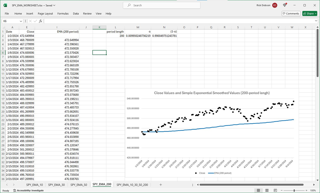Click vertical scroll down arrow
This screenshot has height=193, width=320.
click(318, 180)
